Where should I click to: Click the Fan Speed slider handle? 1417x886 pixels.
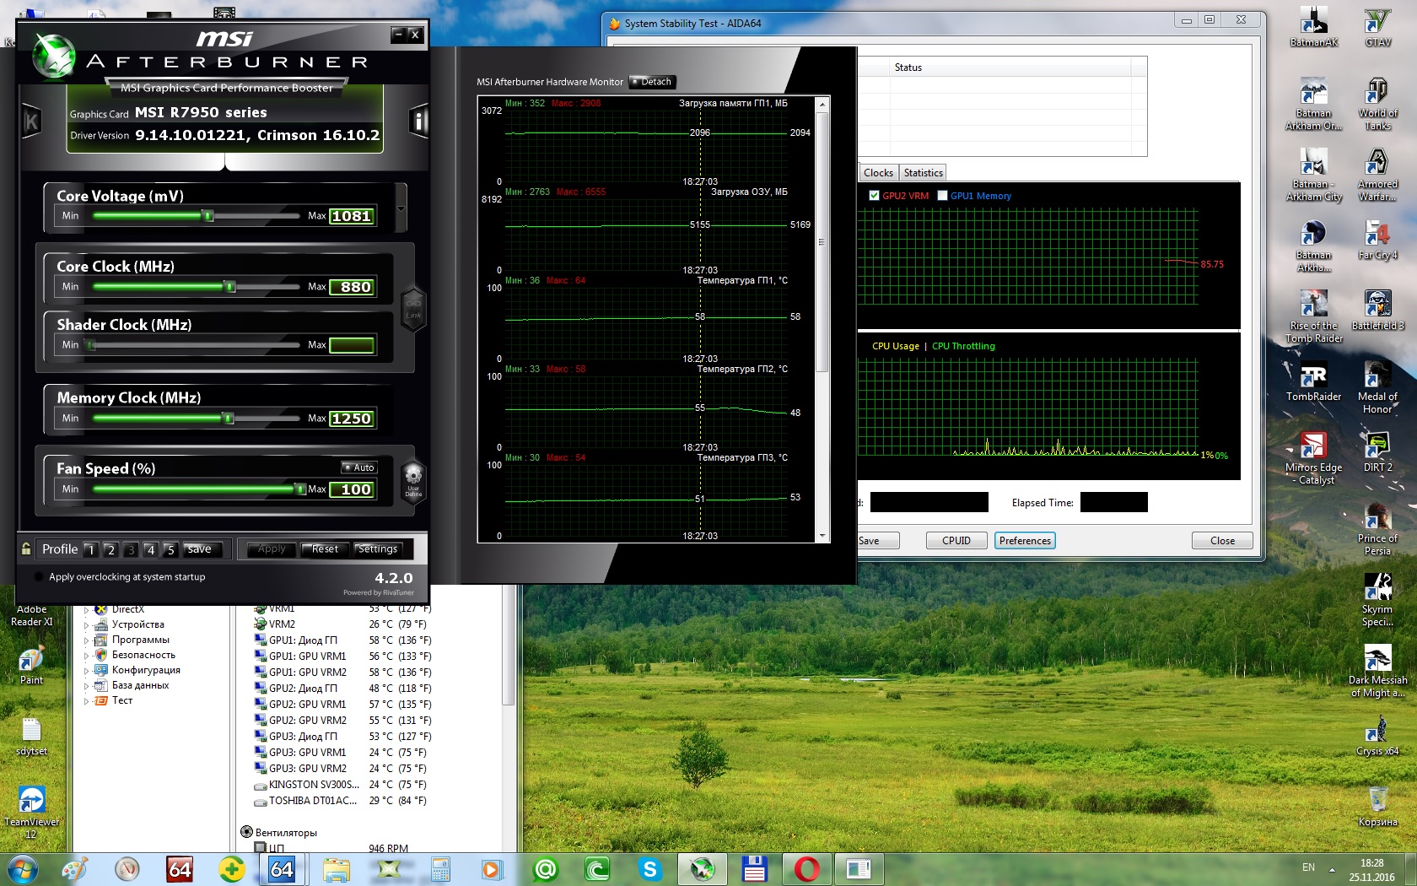coord(300,489)
